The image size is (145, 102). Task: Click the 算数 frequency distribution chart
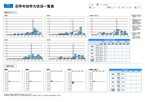point(24,51)
